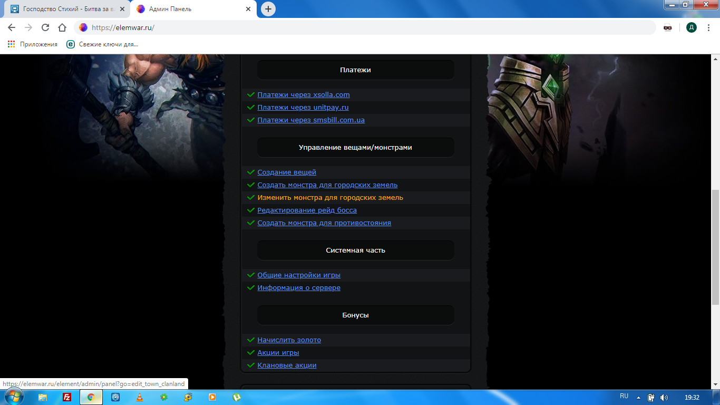Click Создать монстра для противостояния

(x=324, y=223)
